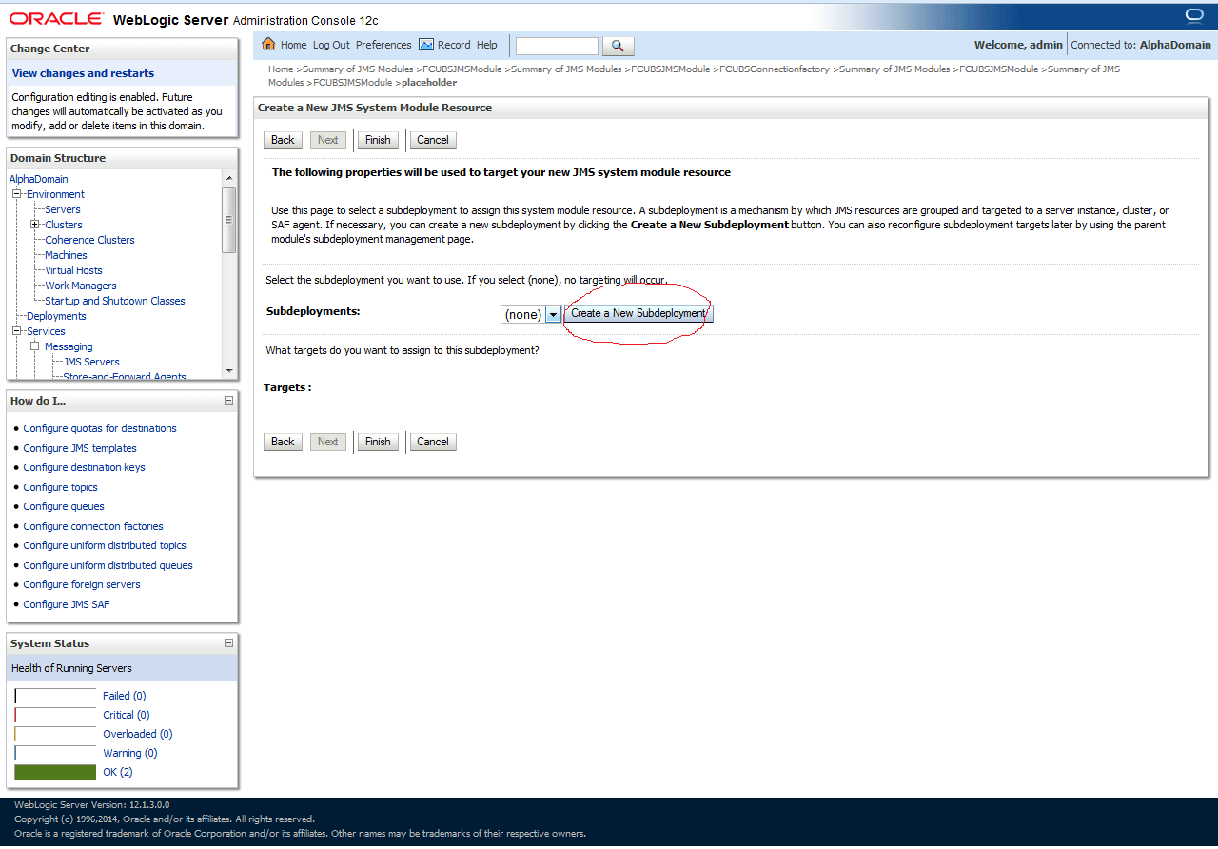Select Coherence Clusters tree item
1218x849 pixels.
(x=89, y=240)
